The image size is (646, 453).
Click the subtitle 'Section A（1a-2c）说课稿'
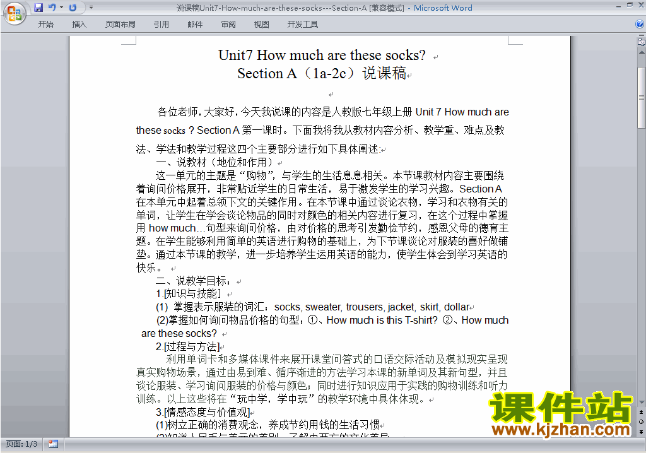[x=322, y=73]
